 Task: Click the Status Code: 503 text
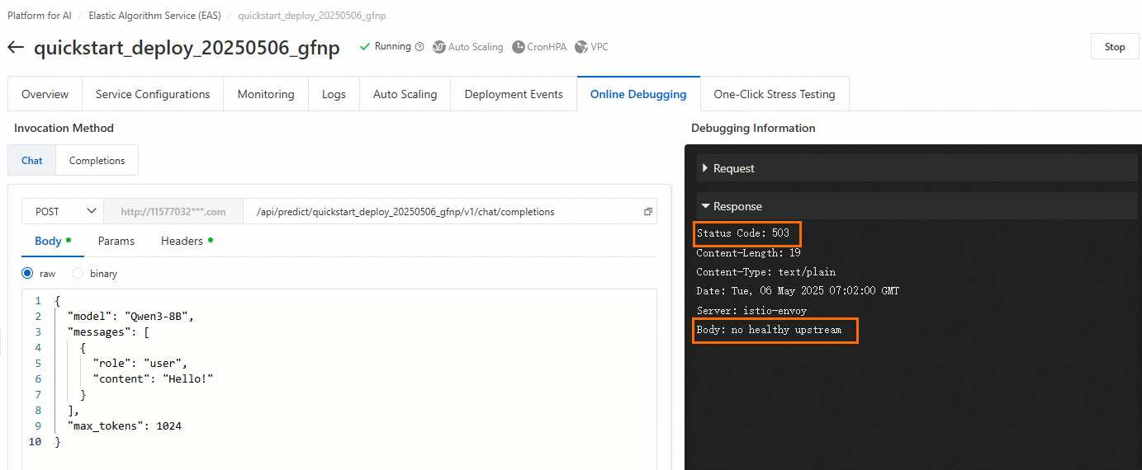(x=743, y=233)
